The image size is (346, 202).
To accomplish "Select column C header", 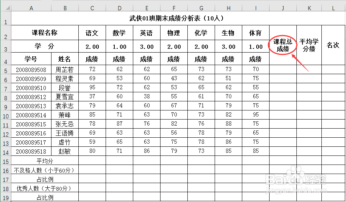I will click(x=92, y=8).
